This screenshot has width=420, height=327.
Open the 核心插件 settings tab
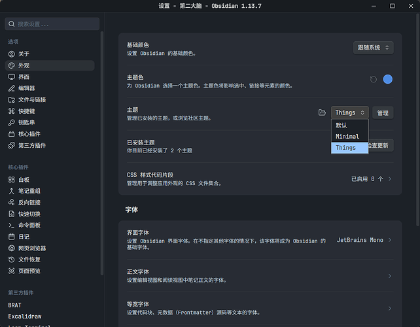click(50, 134)
